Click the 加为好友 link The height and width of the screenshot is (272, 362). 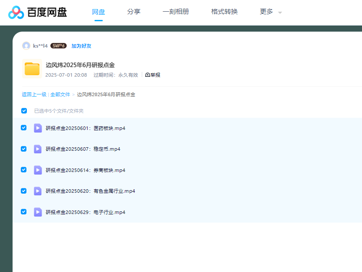[81, 45]
